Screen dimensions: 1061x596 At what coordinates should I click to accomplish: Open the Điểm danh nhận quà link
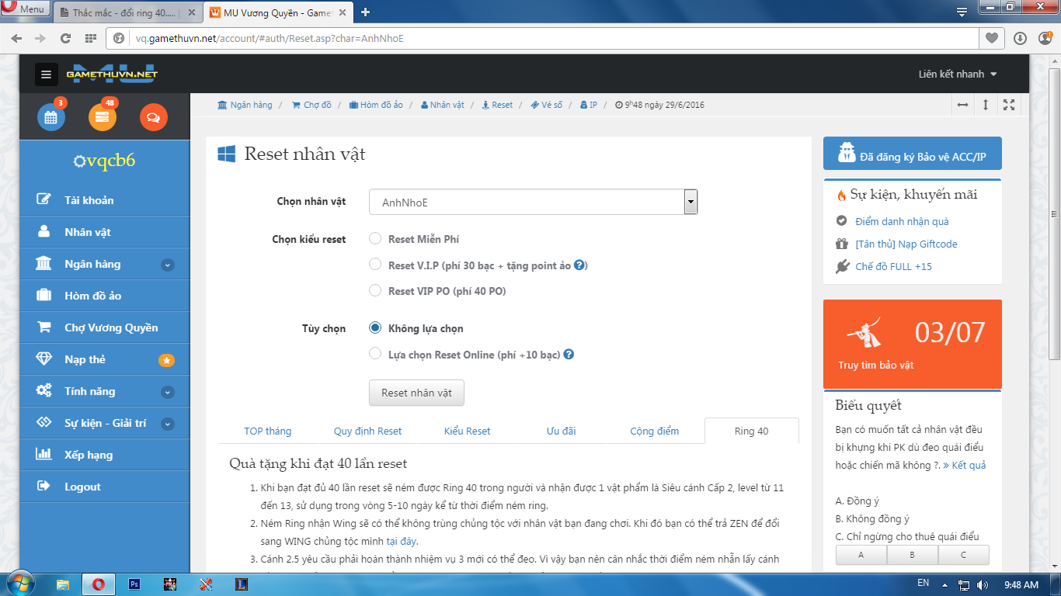pos(902,221)
